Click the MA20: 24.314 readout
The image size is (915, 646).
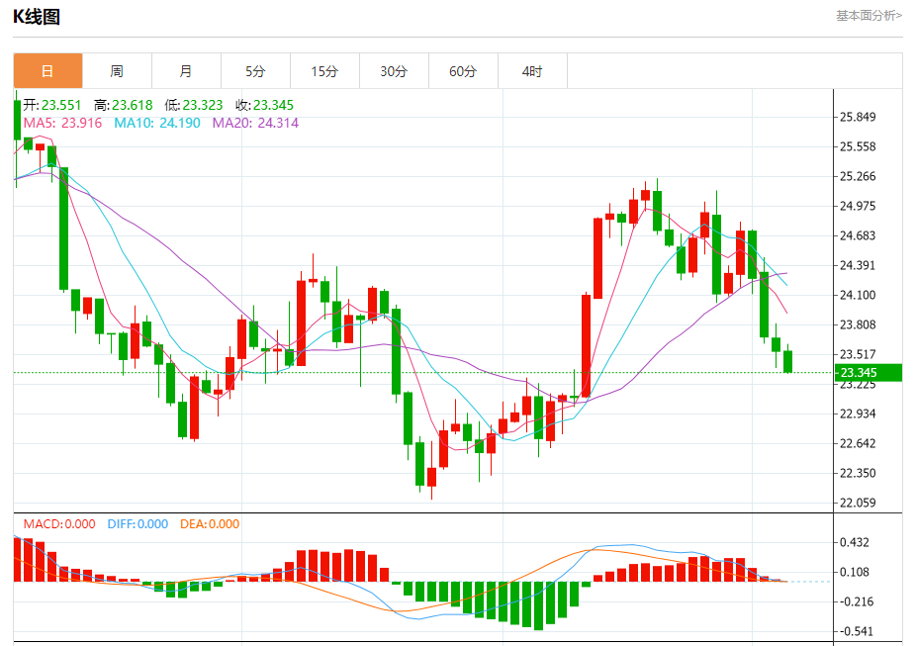pos(255,123)
